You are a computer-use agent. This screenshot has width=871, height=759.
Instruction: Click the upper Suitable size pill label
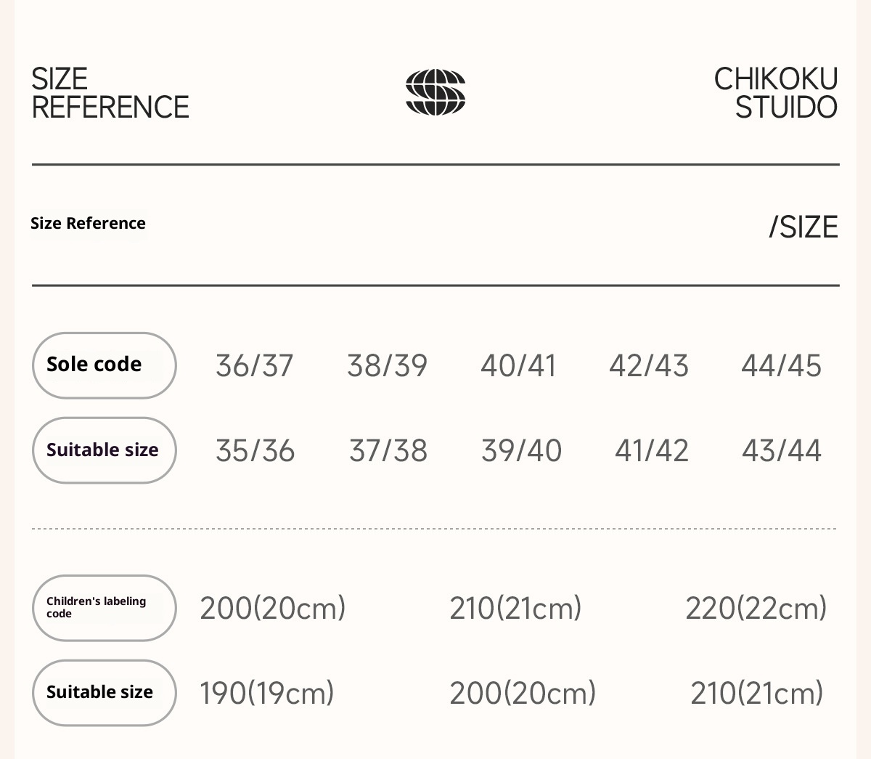[104, 450]
